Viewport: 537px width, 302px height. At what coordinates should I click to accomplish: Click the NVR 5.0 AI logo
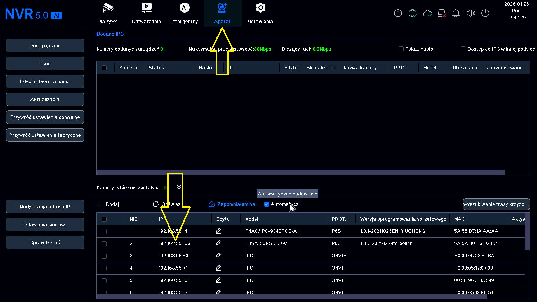(34, 14)
